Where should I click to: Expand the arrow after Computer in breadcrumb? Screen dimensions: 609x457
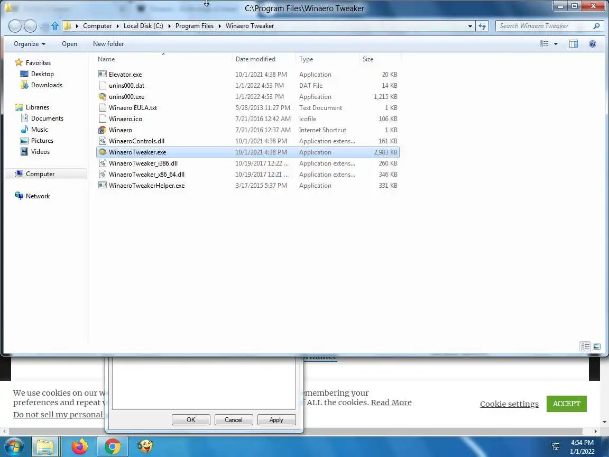coord(118,26)
